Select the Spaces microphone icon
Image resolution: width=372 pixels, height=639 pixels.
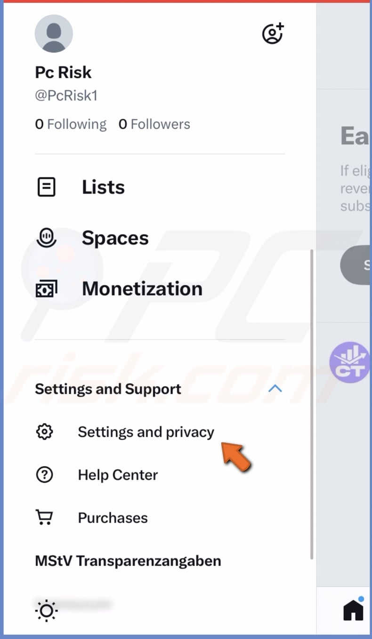45,237
